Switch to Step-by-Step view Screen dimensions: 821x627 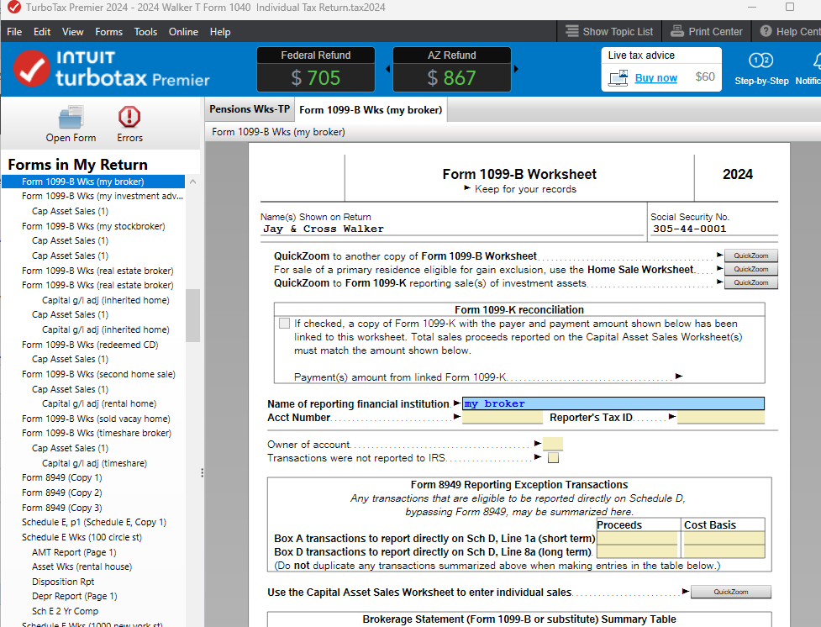pos(761,69)
